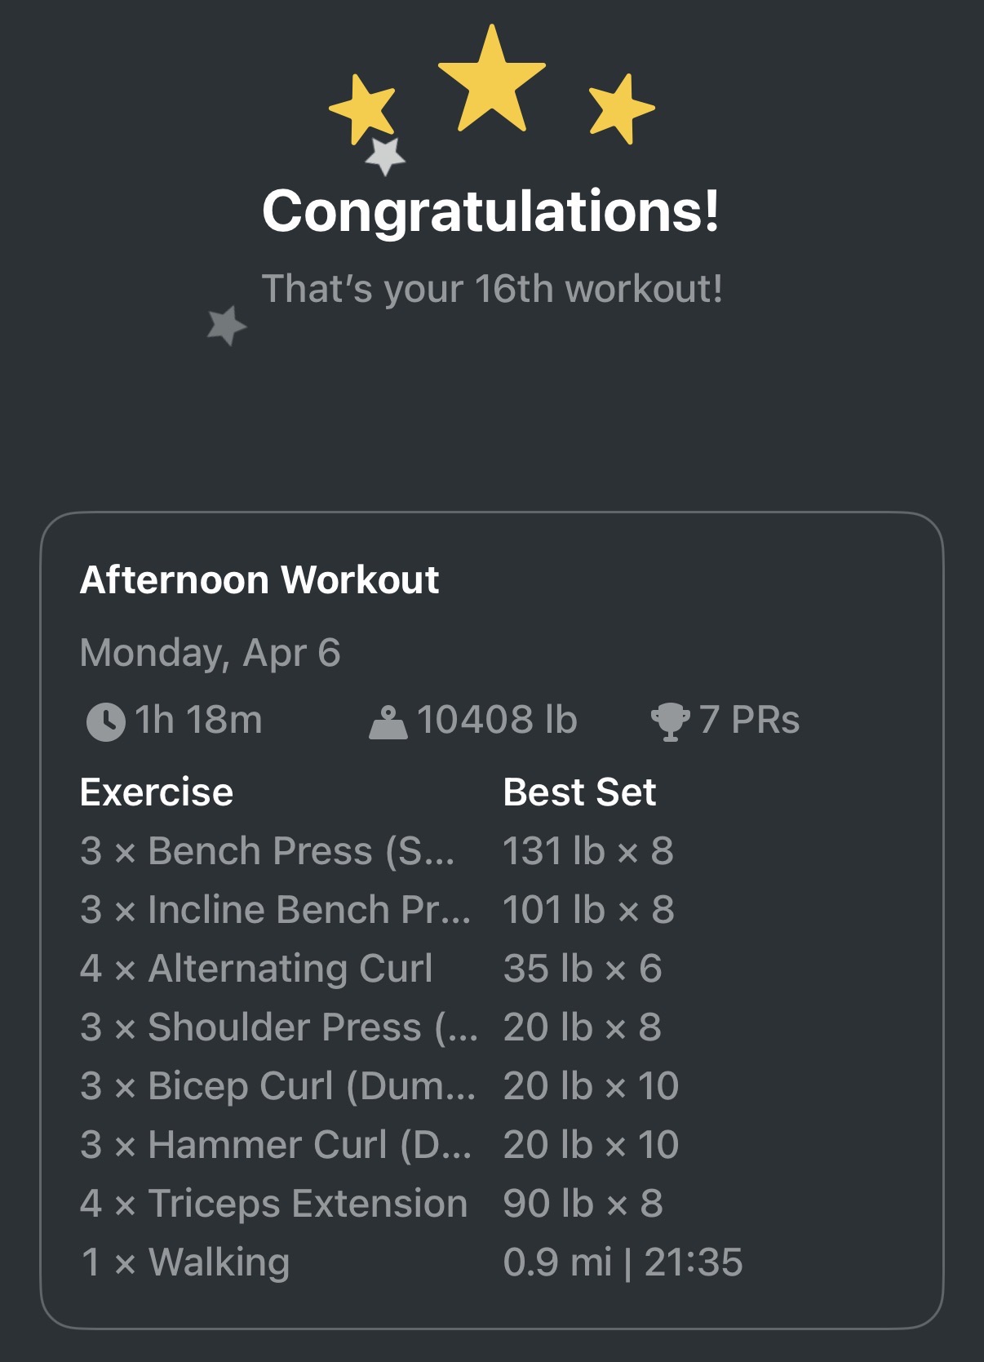Select the Best Set column header
The image size is (984, 1362).
click(x=579, y=791)
